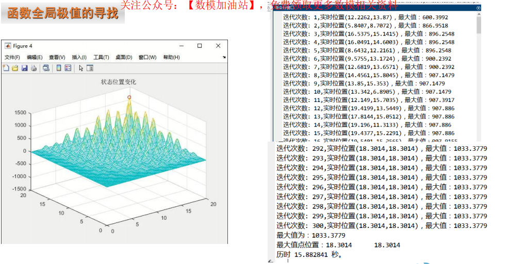Click the command window scroll up arrow

click(479, 14)
